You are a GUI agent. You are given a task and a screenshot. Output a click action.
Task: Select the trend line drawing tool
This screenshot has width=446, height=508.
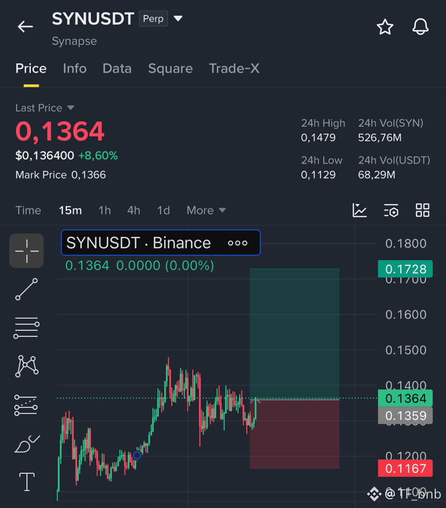(26, 289)
